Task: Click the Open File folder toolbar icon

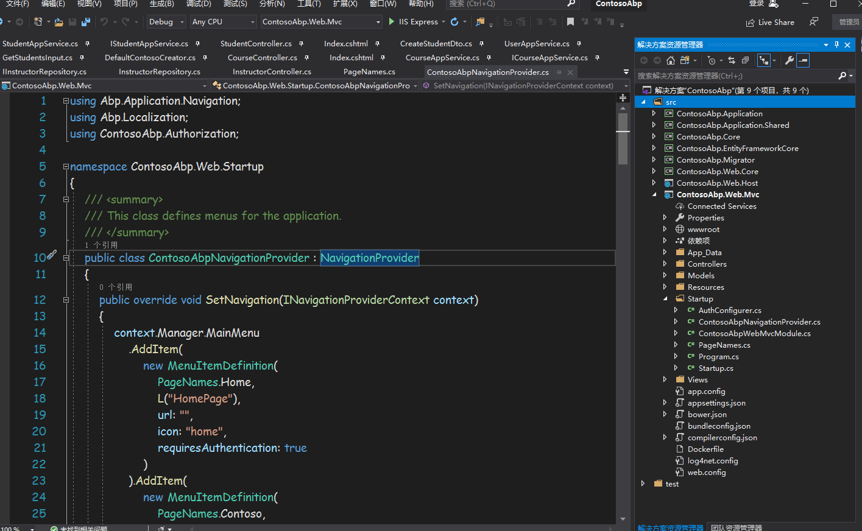Action: [x=58, y=22]
